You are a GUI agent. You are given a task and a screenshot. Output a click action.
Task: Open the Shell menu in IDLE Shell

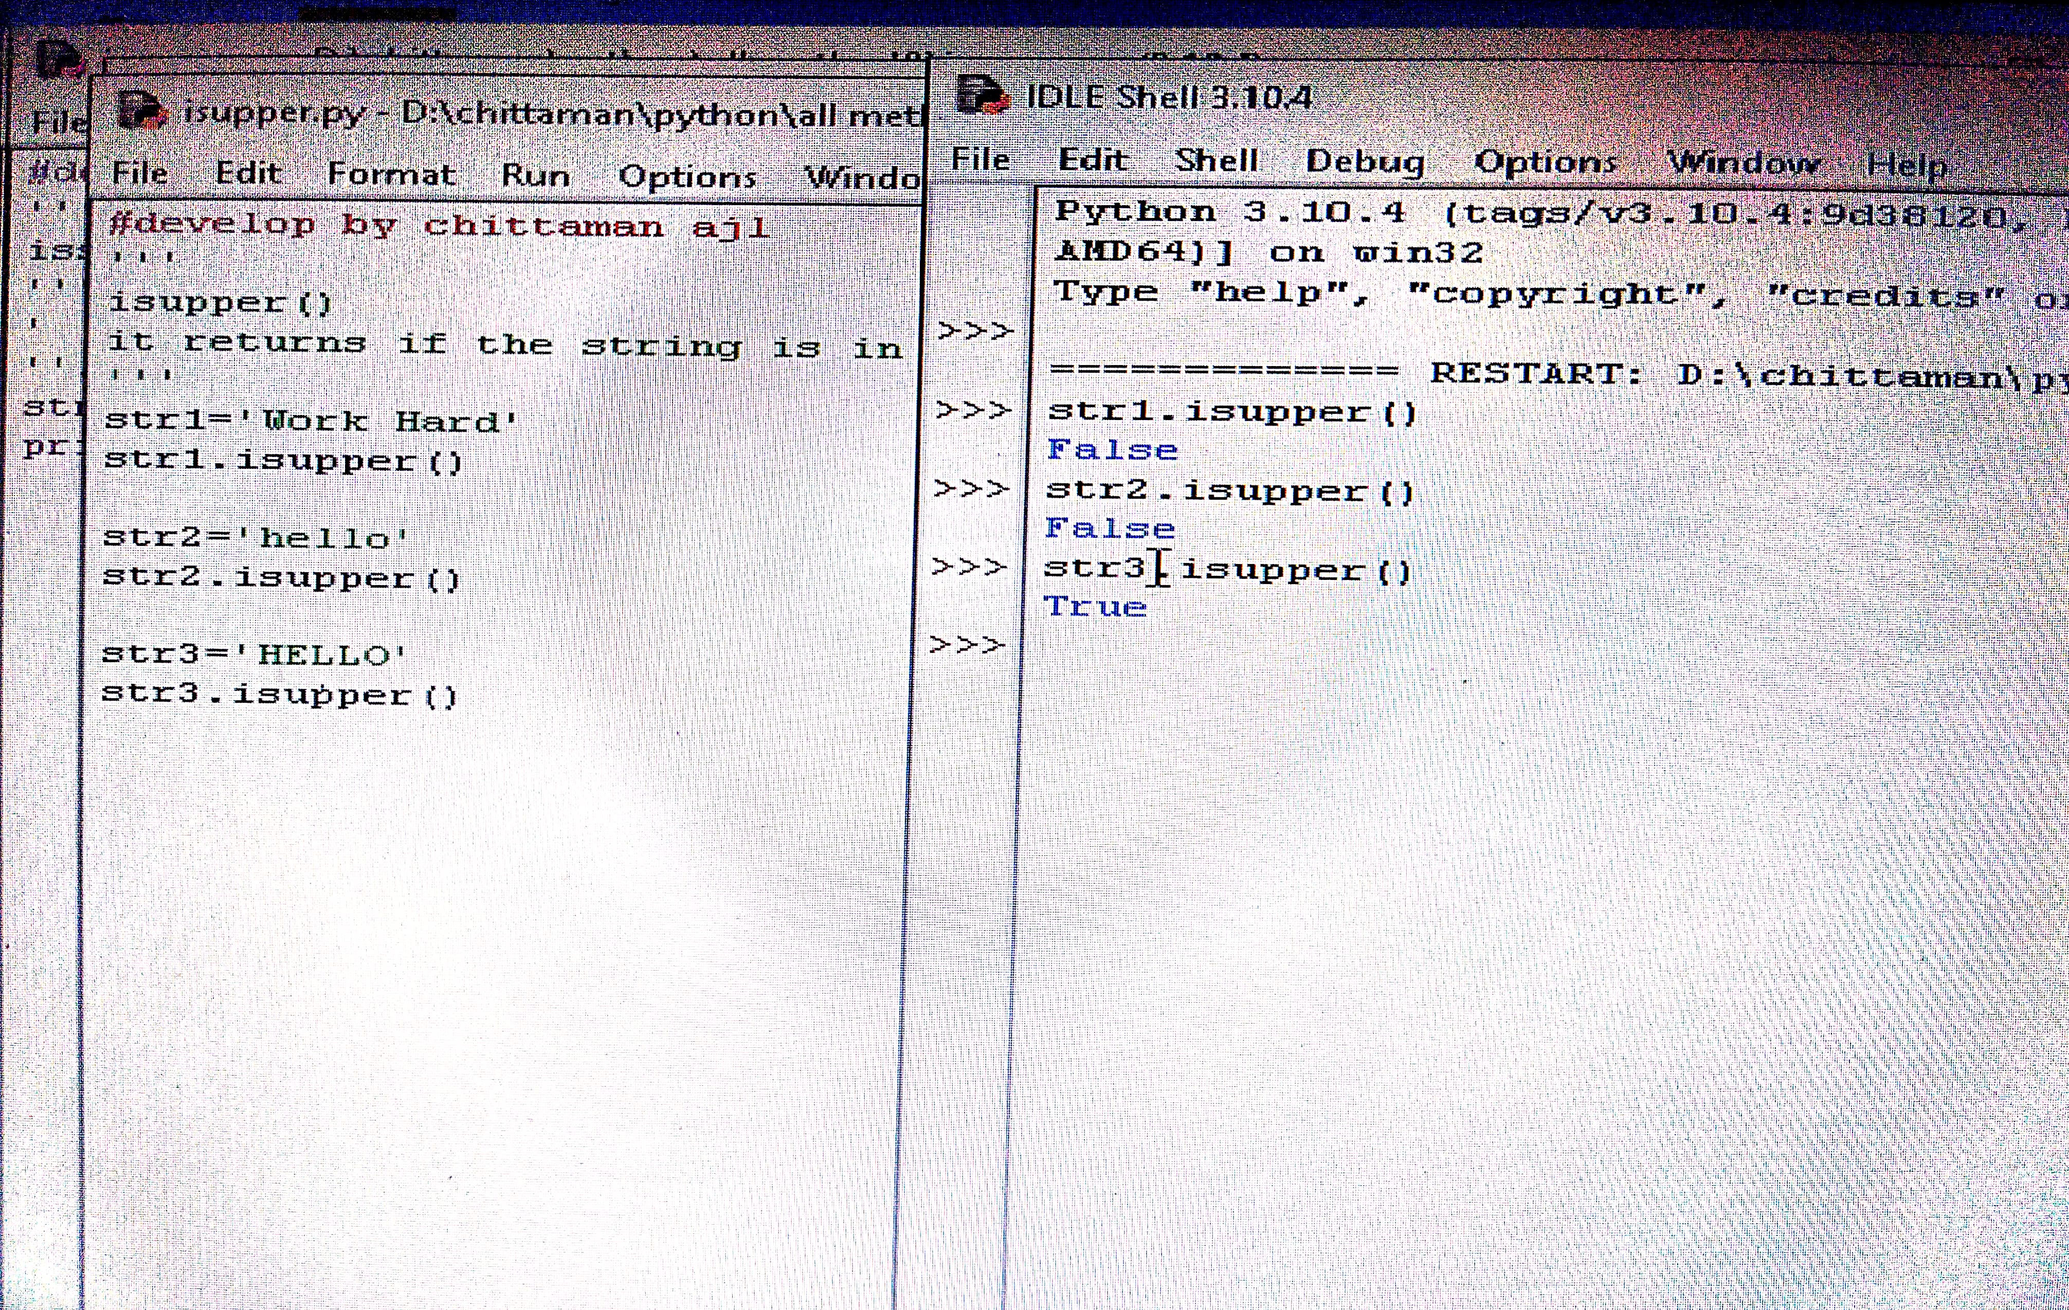1216,160
